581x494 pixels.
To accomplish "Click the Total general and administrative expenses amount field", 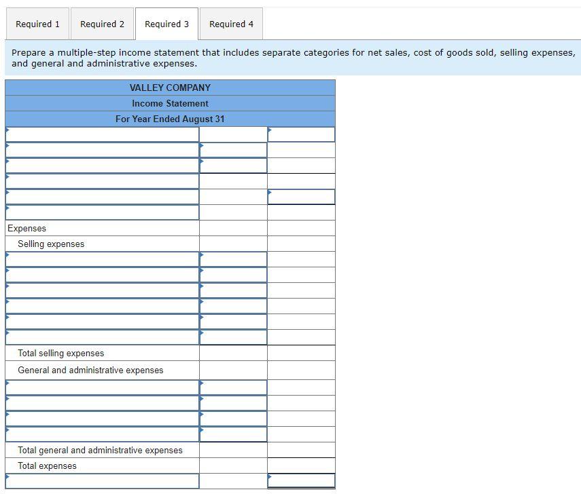I will point(232,450).
